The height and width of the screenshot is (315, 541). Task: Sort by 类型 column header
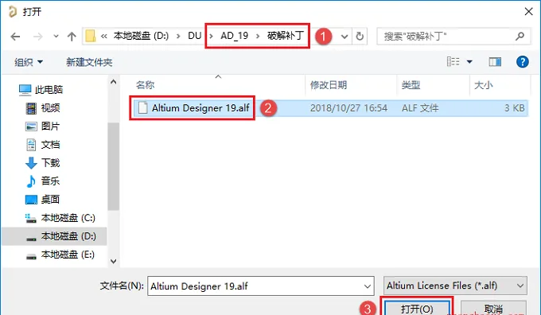[x=411, y=85]
